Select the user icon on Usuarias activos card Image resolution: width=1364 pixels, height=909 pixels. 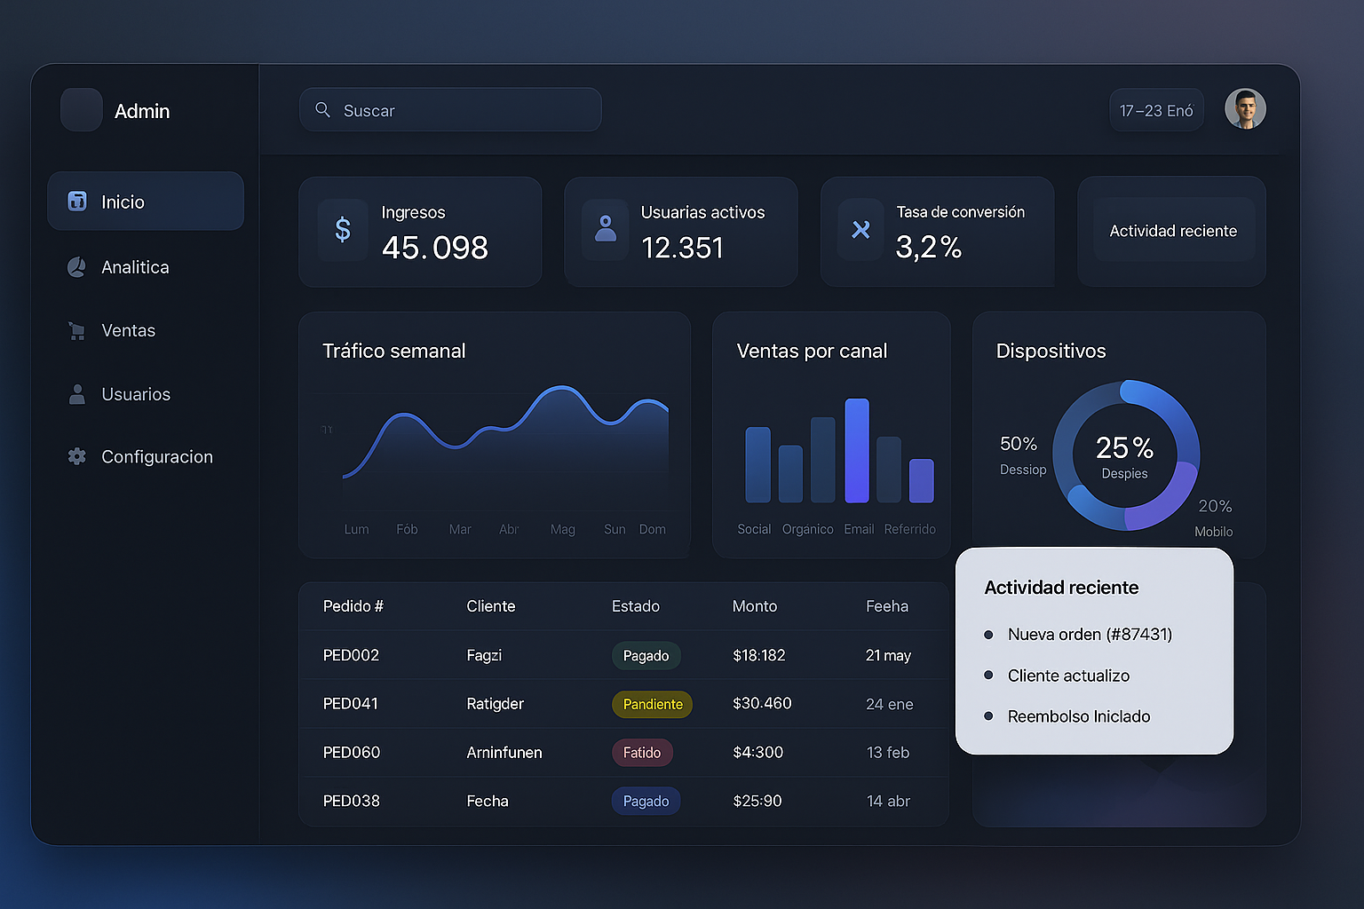(x=605, y=230)
